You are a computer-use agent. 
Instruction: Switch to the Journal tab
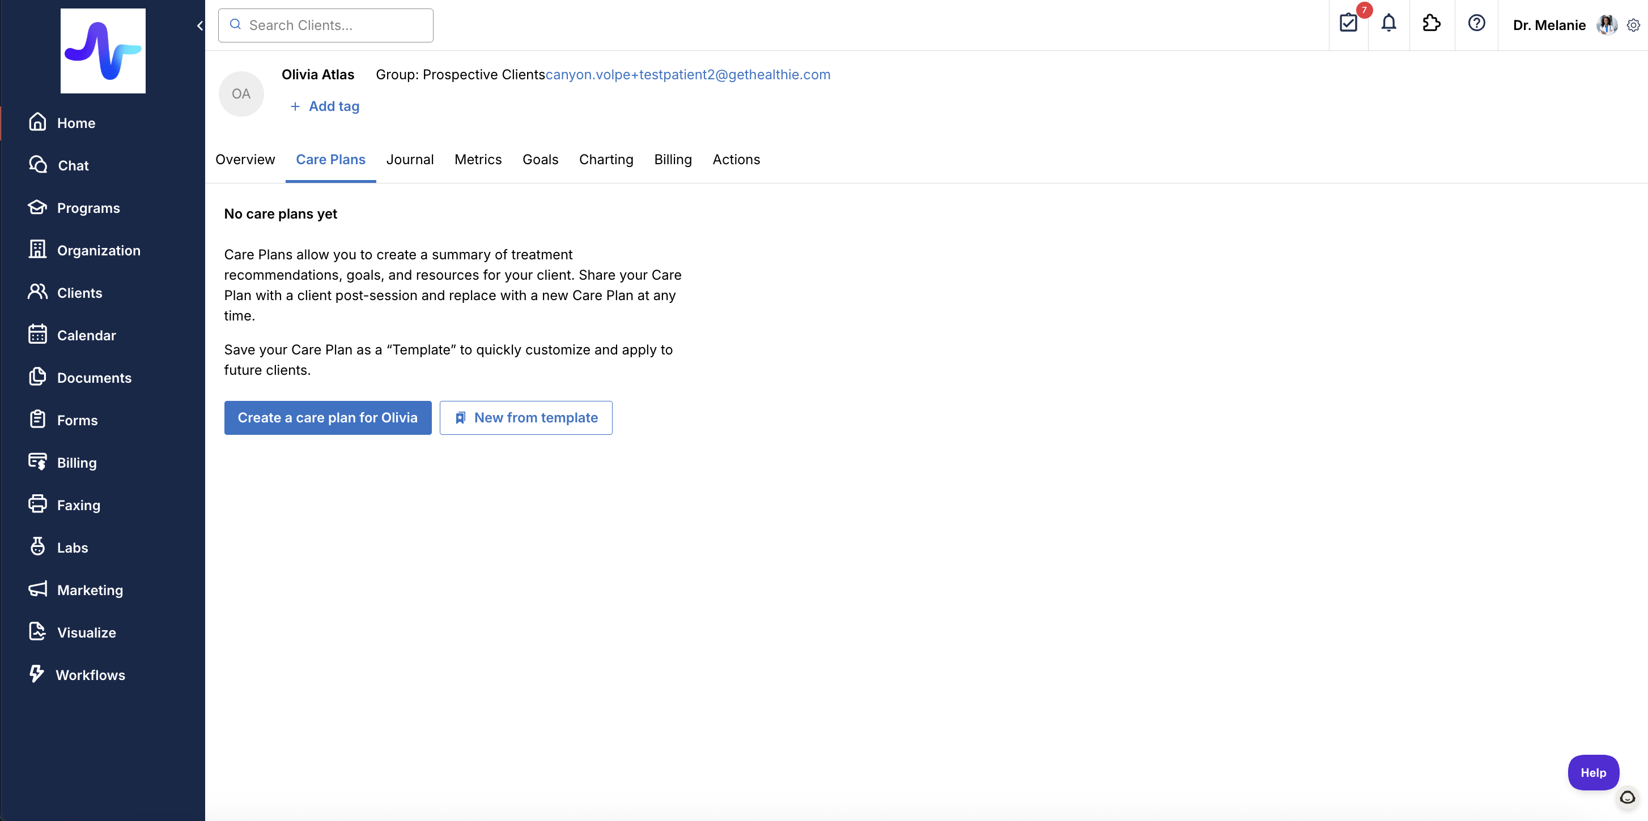(410, 159)
